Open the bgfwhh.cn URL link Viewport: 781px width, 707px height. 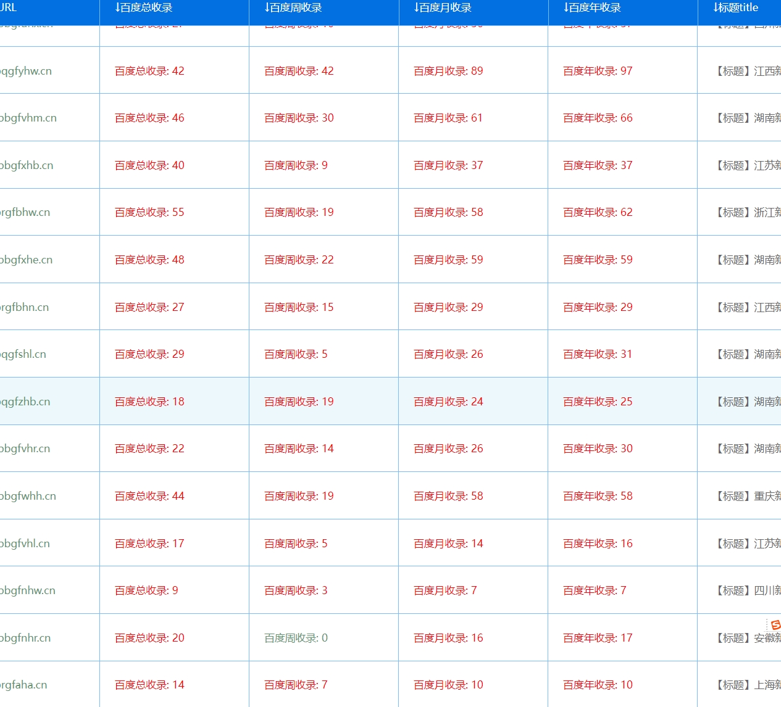pyautogui.click(x=28, y=496)
